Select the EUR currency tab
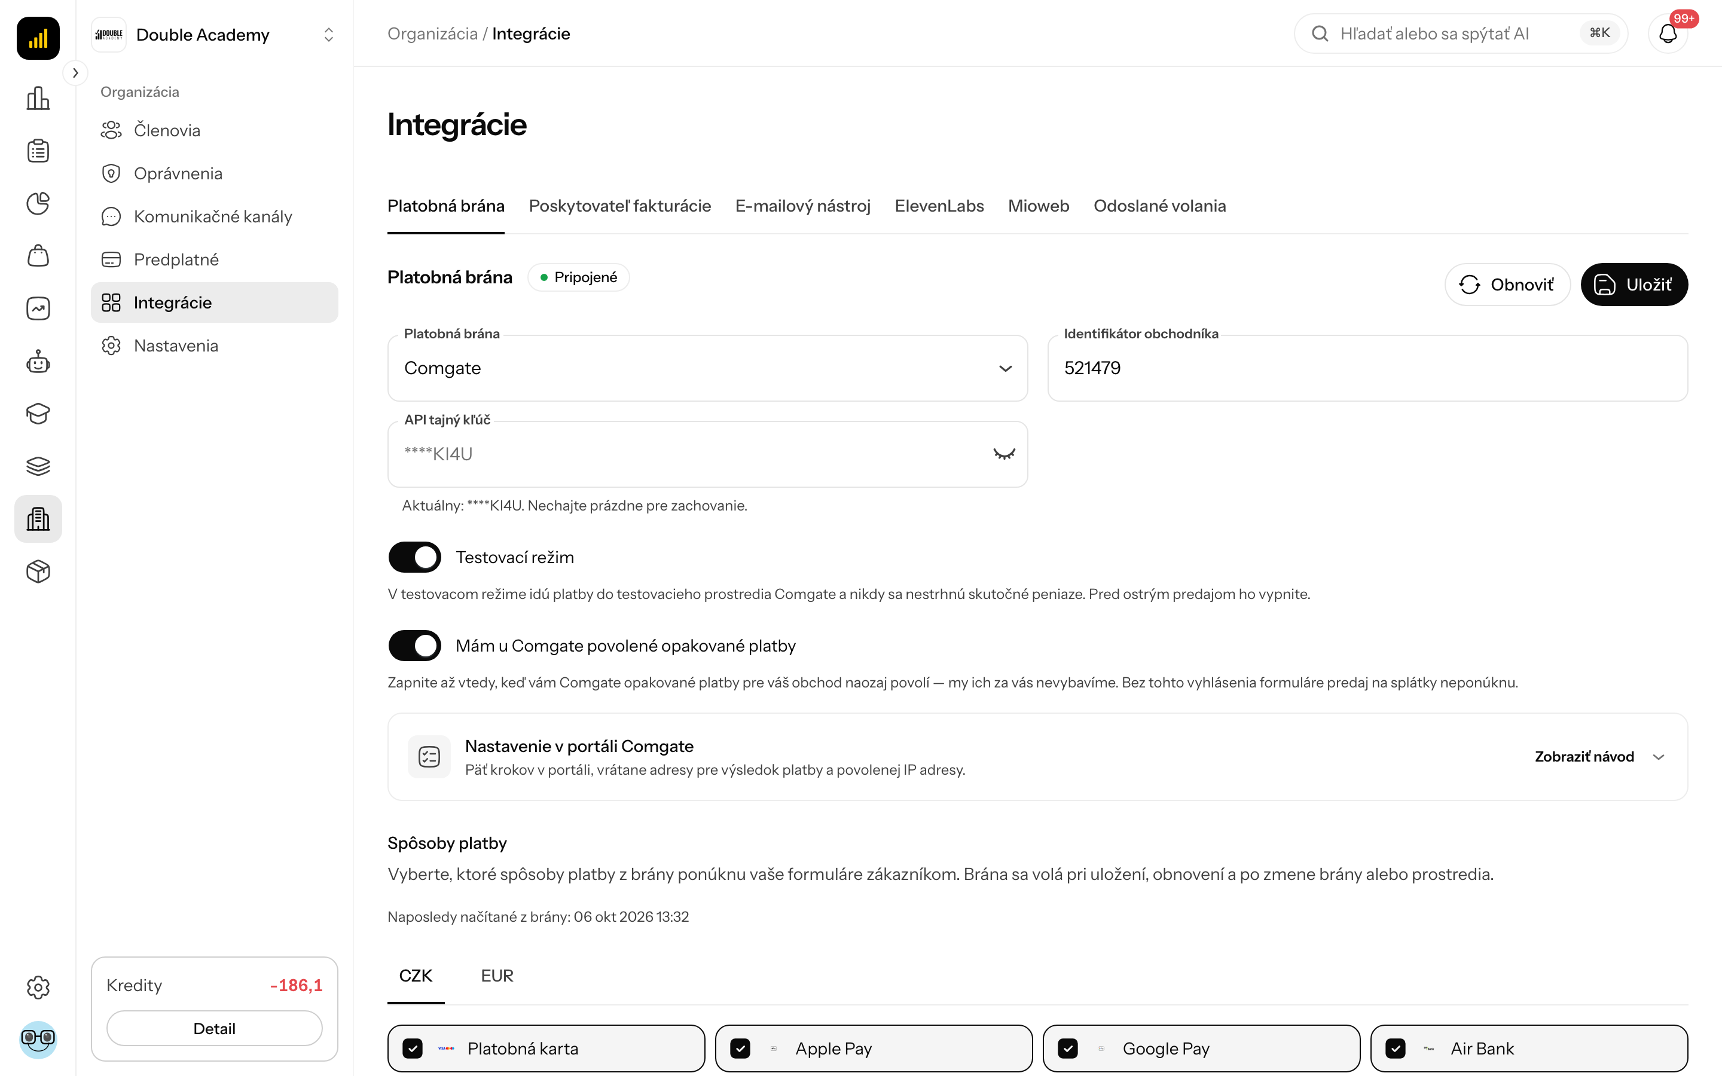Screen dimensions: 1722x1076 [x=497, y=976]
